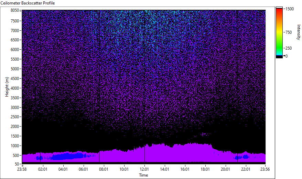Click the dark vertical line near 07:30 in plot
The image size is (302, 179).
tap(99, 157)
